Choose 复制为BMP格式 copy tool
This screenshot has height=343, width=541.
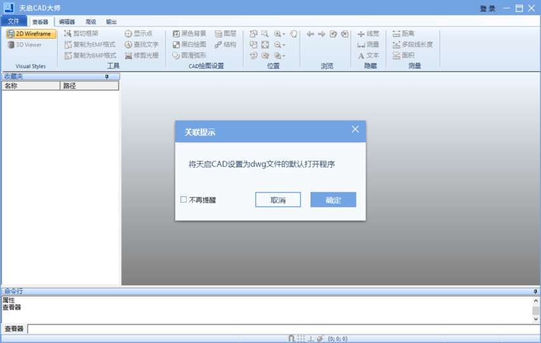[x=90, y=55]
